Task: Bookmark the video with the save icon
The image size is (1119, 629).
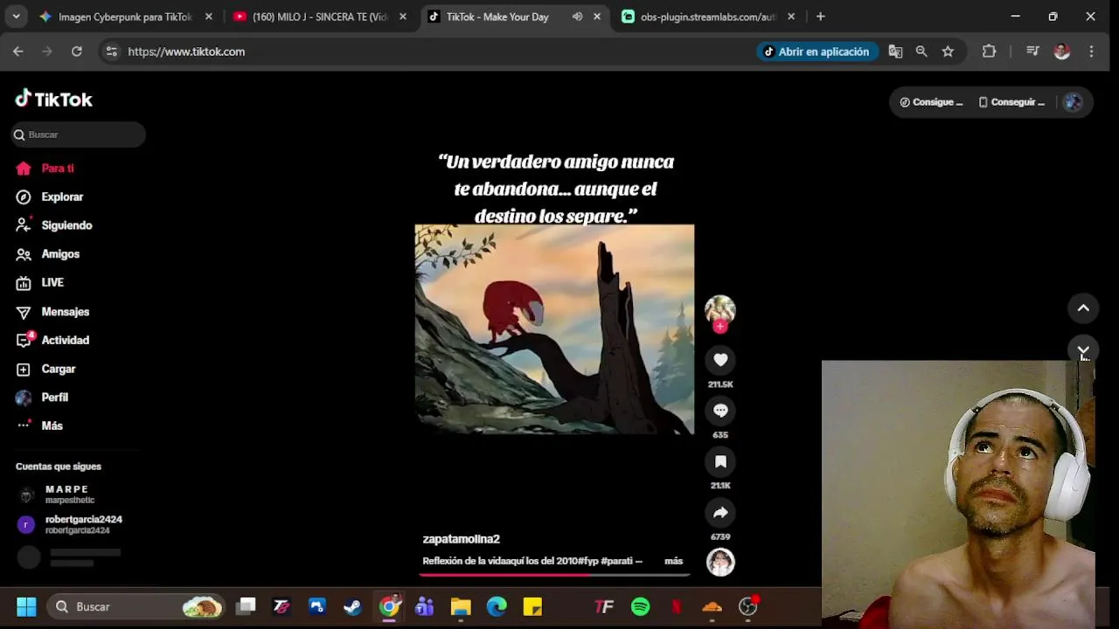Action: pos(720,461)
